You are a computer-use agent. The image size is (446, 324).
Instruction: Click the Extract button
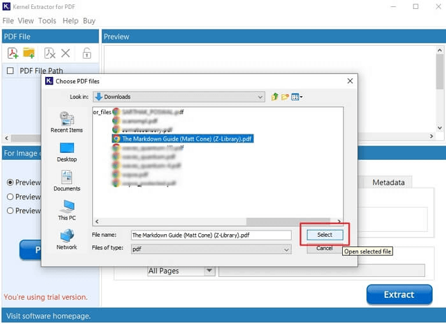click(399, 295)
